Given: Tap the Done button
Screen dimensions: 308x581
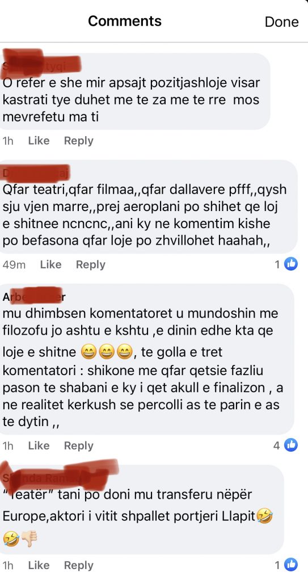Looking at the screenshot, I should [281, 22].
